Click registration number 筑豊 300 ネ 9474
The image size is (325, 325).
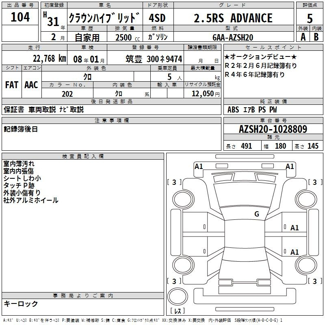tap(154, 59)
